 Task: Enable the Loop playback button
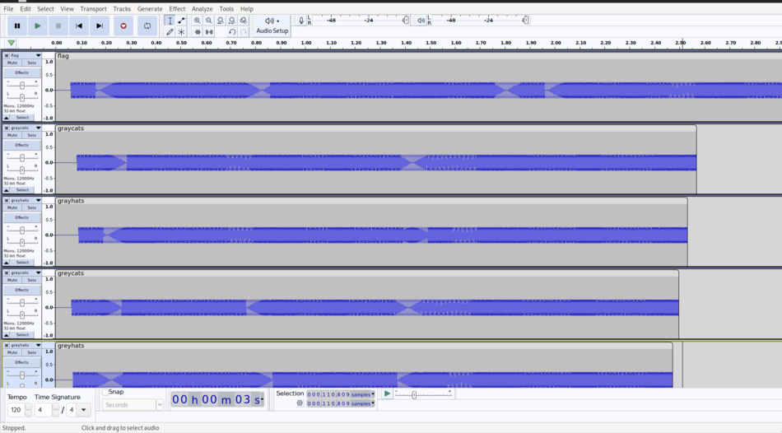(x=147, y=26)
